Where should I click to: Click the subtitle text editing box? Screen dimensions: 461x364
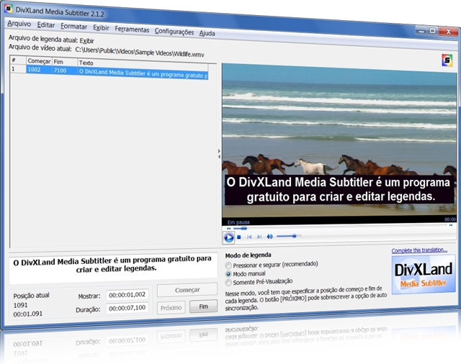(x=113, y=269)
